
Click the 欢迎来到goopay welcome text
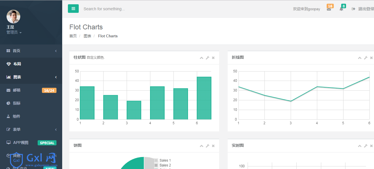[307, 9]
